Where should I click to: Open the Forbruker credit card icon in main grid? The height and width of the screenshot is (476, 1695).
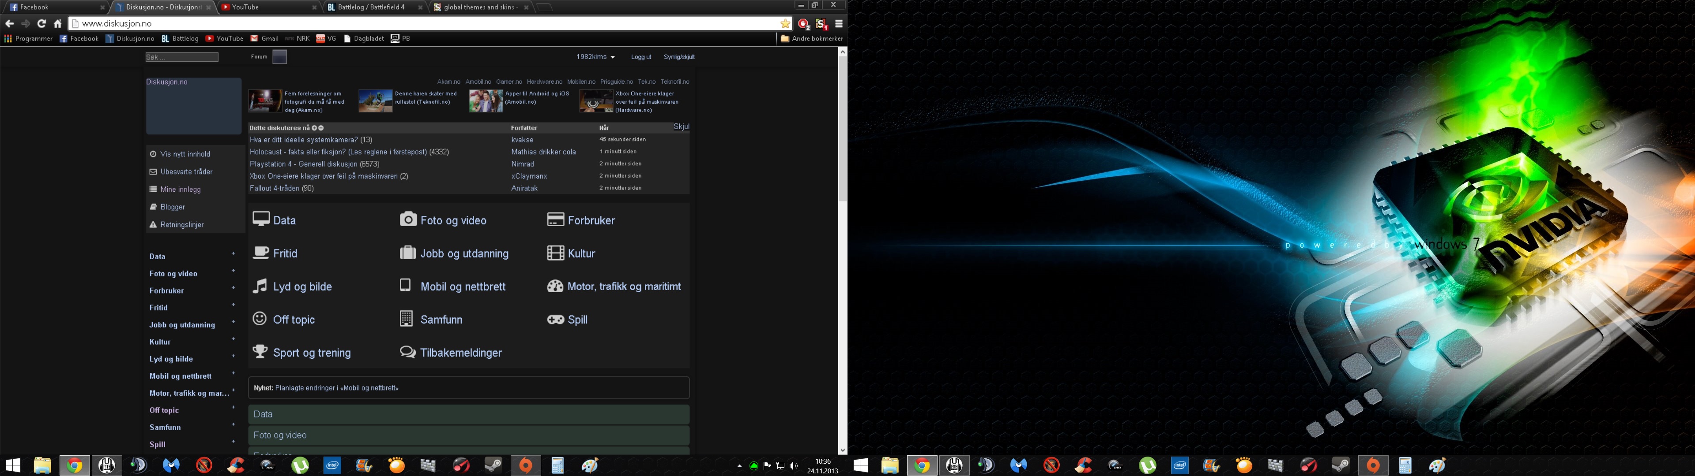[x=555, y=219]
